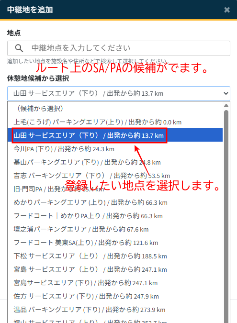The image size is (237, 323).
Task: Choose 旧・門司PA option
Action: point(115,189)
